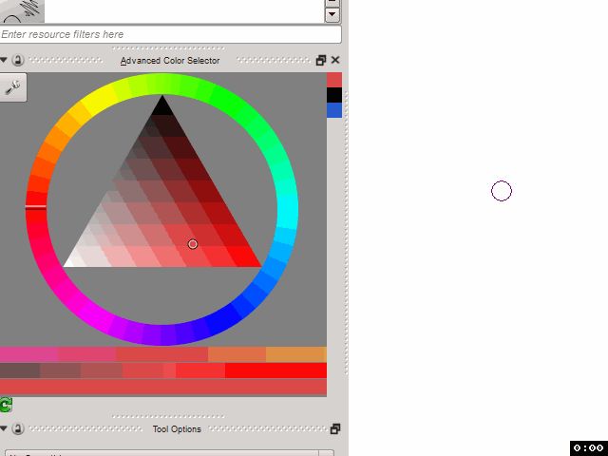Choose bright red shade in middle strip
This screenshot has height=456, width=608.
click(276, 370)
